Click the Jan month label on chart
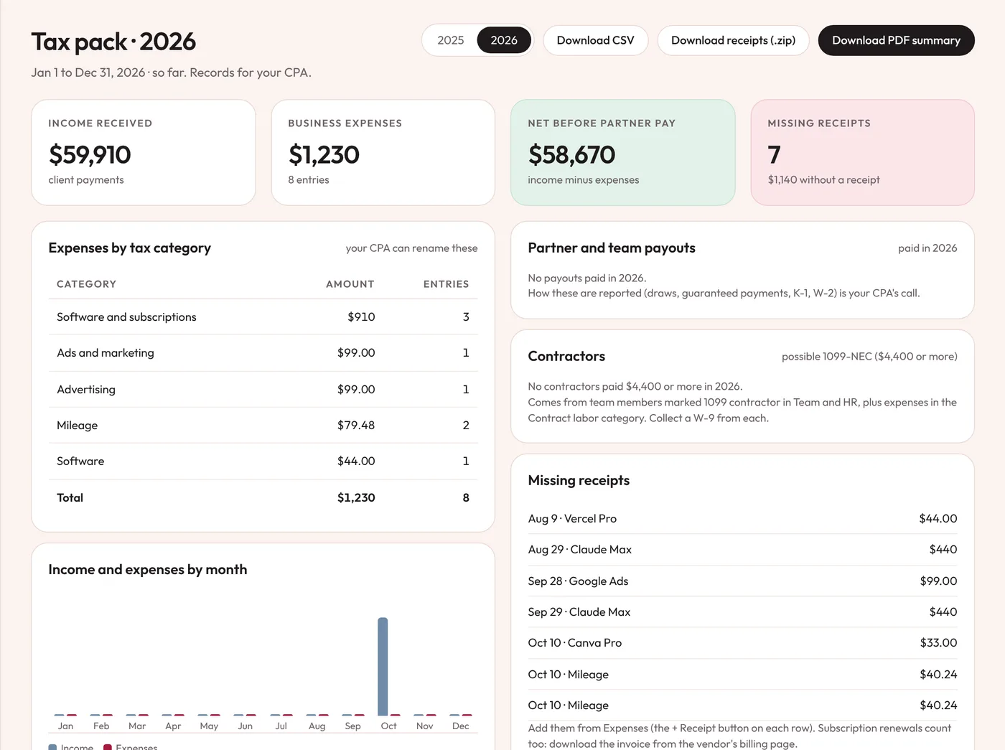The height and width of the screenshot is (750, 1005). [65, 726]
